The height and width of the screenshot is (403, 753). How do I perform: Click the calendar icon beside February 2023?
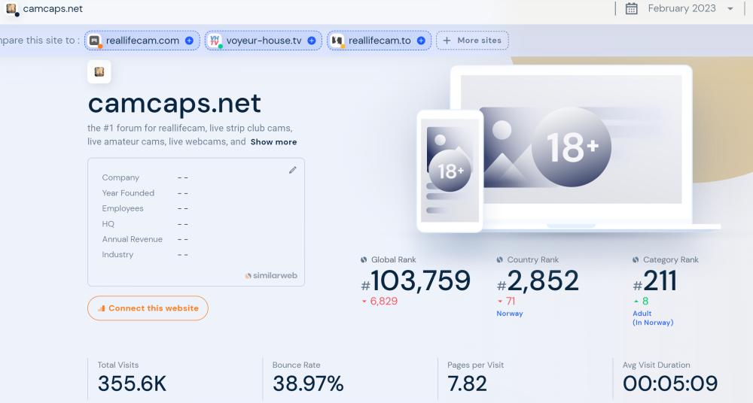632,9
